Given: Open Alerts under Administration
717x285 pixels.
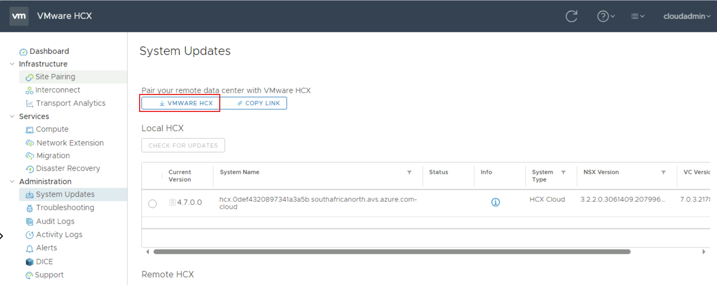Looking at the screenshot, I should [46, 248].
